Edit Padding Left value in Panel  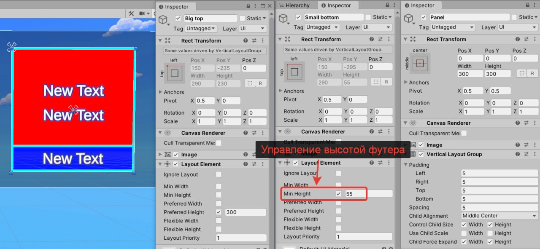click(499, 173)
